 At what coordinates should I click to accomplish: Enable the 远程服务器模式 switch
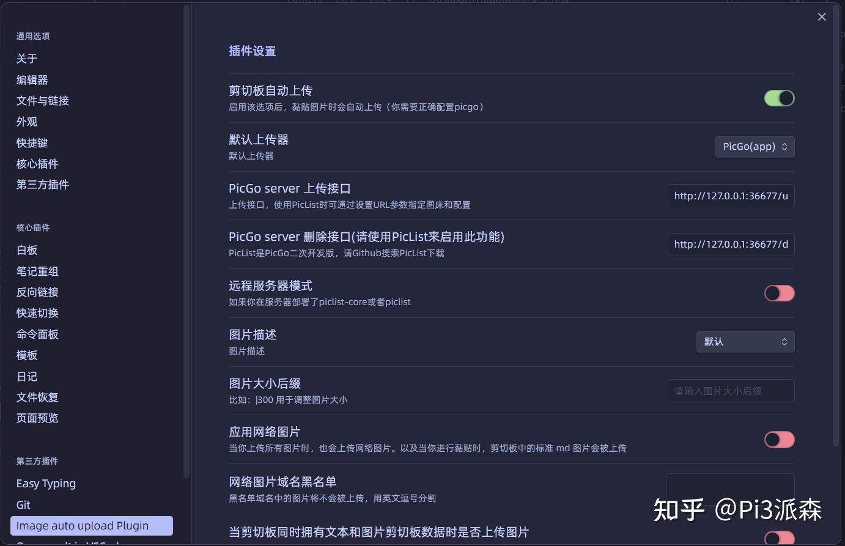click(x=779, y=293)
